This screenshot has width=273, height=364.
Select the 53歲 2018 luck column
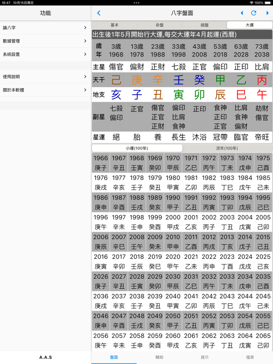(x=220, y=50)
